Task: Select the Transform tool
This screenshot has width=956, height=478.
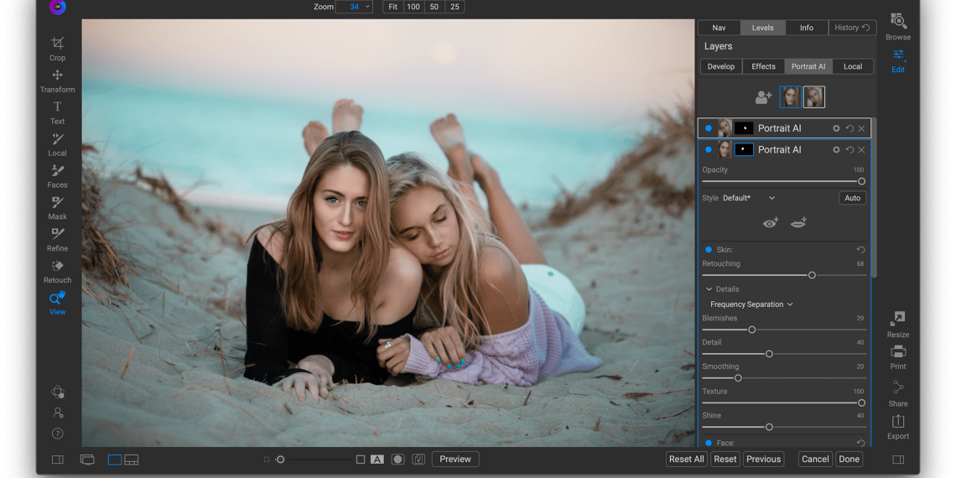Action: pos(57,80)
